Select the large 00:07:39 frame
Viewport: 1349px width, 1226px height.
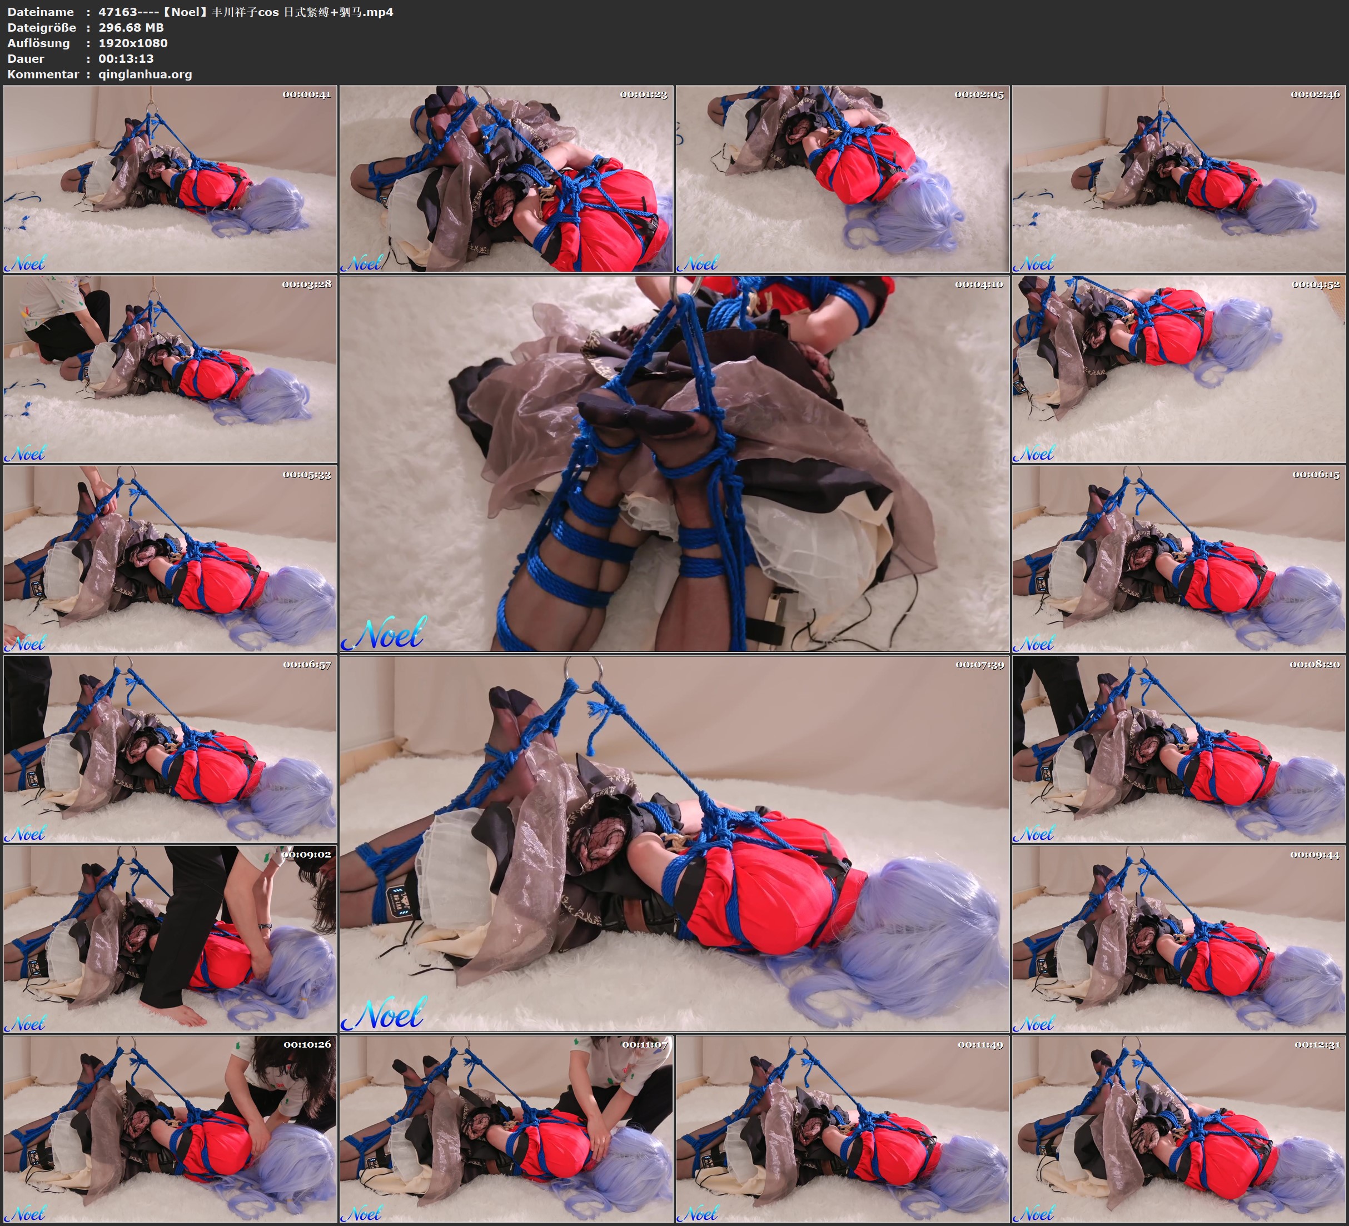[674, 844]
